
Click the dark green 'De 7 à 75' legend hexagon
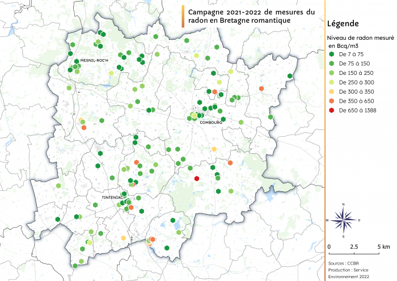tap(331, 54)
